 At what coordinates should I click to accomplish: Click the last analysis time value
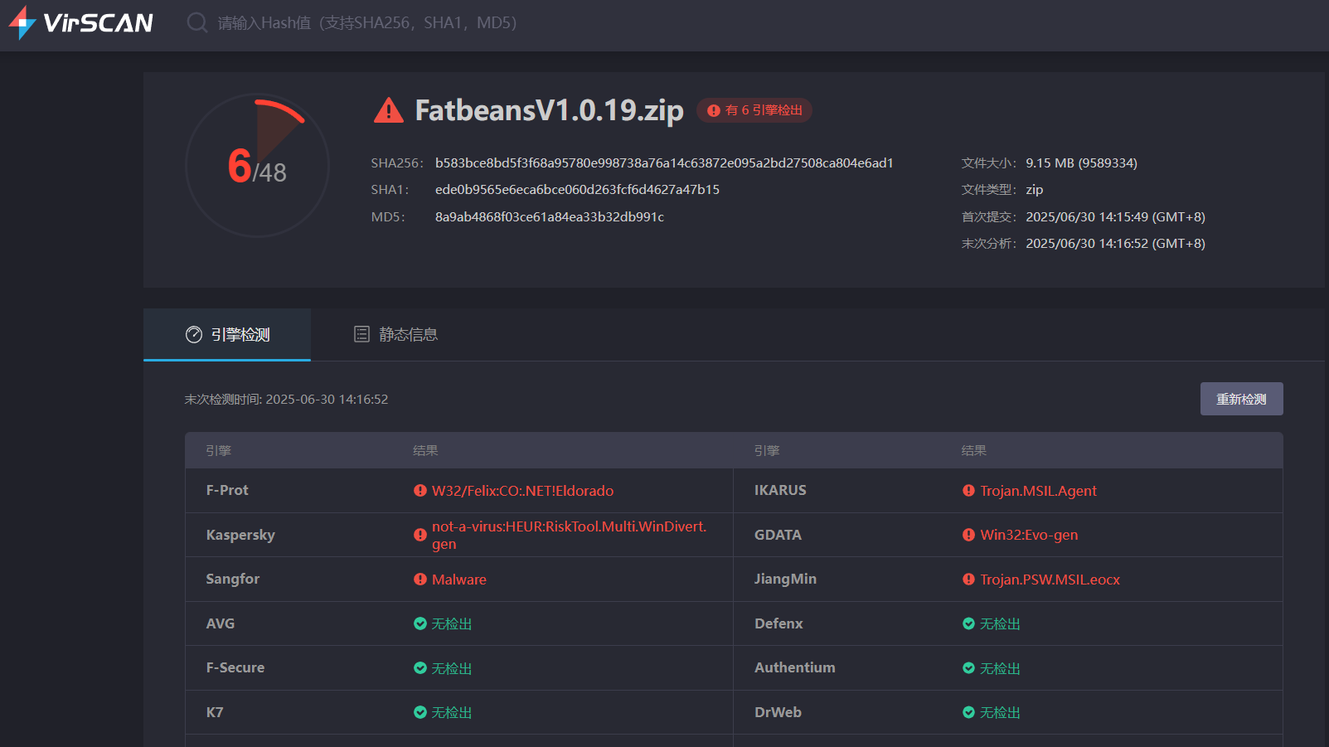1115,244
